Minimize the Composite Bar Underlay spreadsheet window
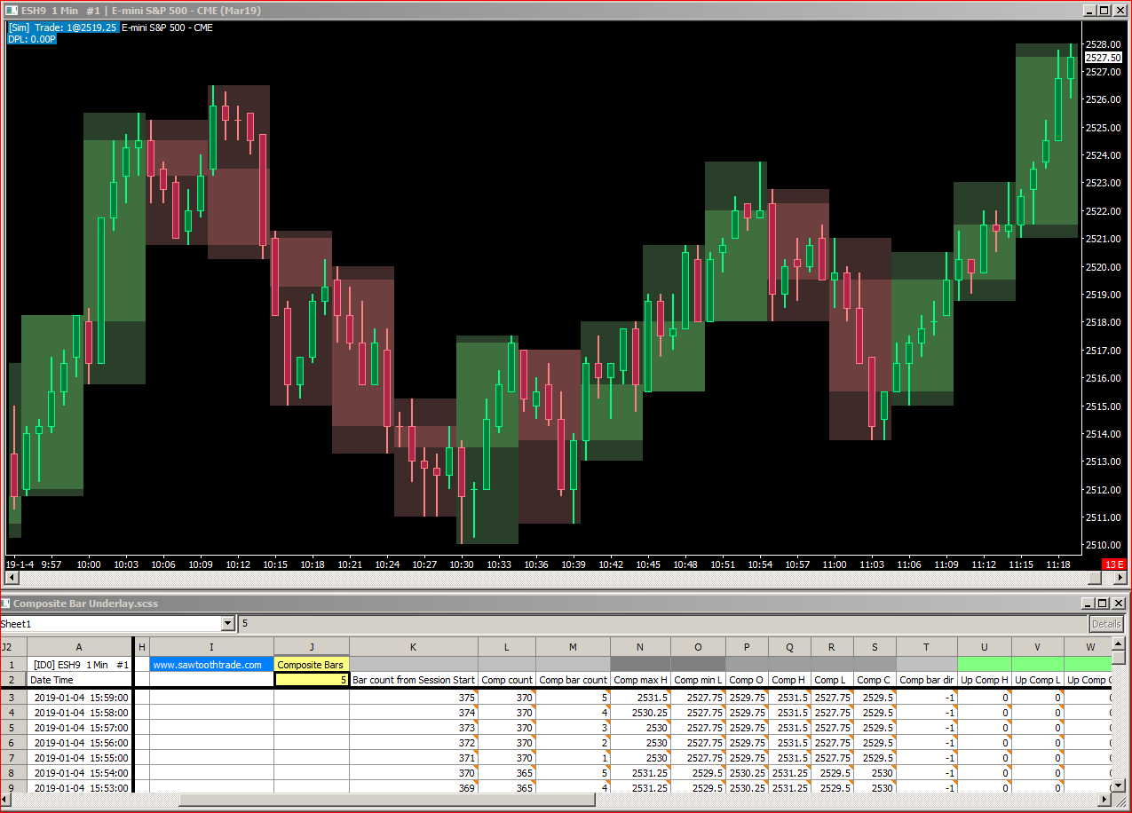Screen dimensions: 1132x813 pyautogui.click(x=1089, y=603)
